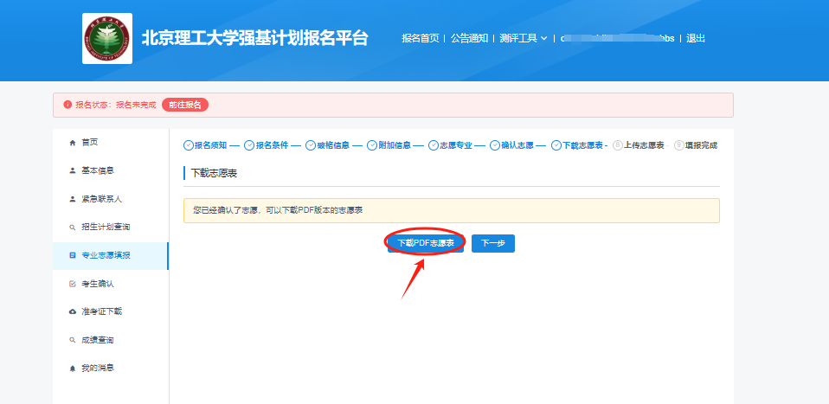Image resolution: width=829 pixels, height=404 pixels.
Task: Select 专业志愿填报 in the sidebar
Action: 111,256
